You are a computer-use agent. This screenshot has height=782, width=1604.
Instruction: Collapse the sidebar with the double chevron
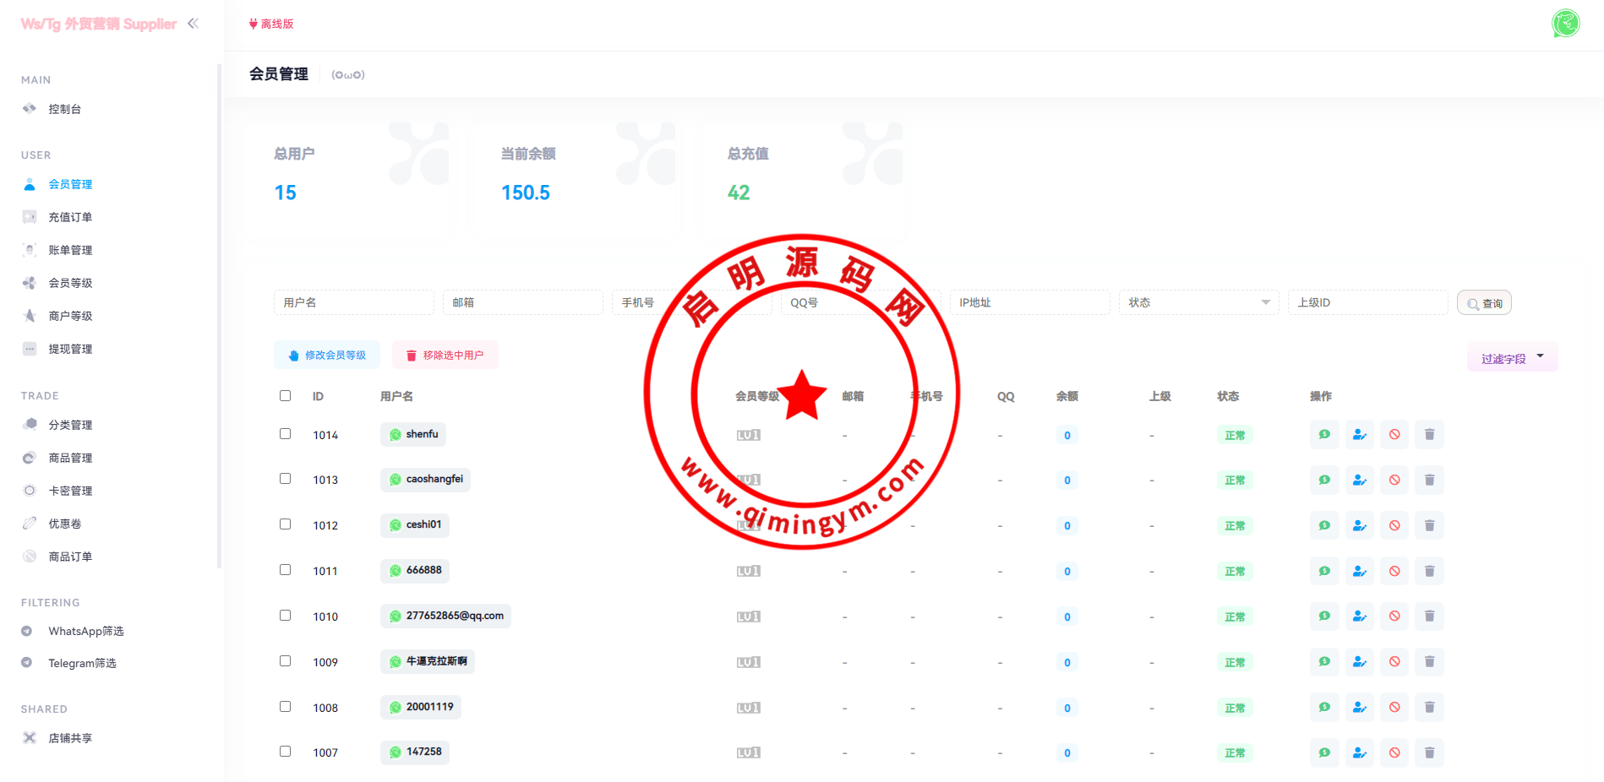pyautogui.click(x=194, y=24)
